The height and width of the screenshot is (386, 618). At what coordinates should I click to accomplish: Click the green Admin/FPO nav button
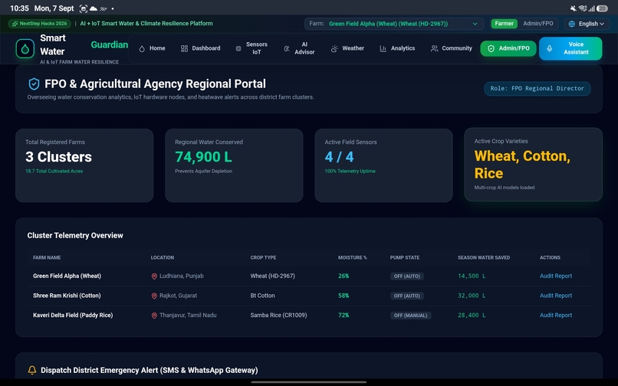(508, 48)
